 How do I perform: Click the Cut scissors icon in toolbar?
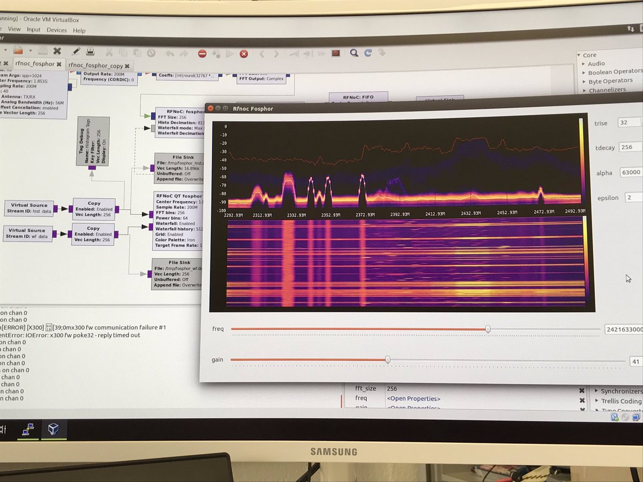click(x=109, y=52)
